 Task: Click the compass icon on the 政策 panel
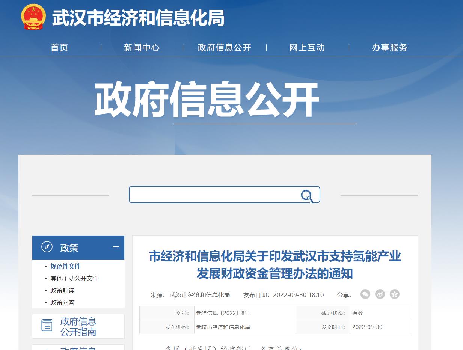47,247
